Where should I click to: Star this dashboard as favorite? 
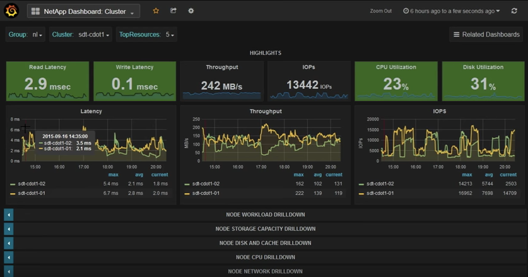click(156, 11)
